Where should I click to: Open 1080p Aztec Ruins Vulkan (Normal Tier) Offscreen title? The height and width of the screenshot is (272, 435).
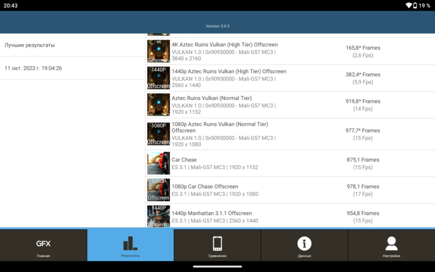tap(220, 127)
